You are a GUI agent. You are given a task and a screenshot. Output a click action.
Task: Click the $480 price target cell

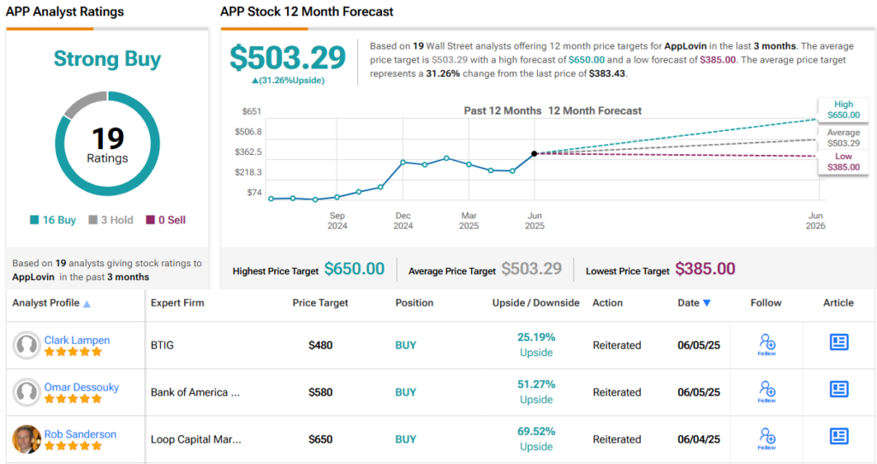(320, 345)
